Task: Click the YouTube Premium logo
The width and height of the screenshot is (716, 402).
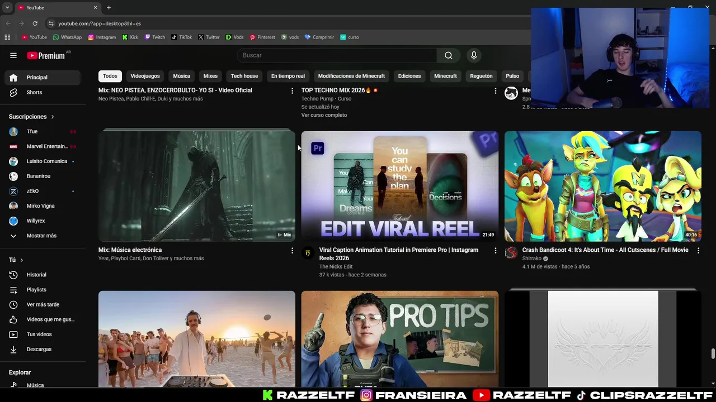Action: pyautogui.click(x=46, y=55)
